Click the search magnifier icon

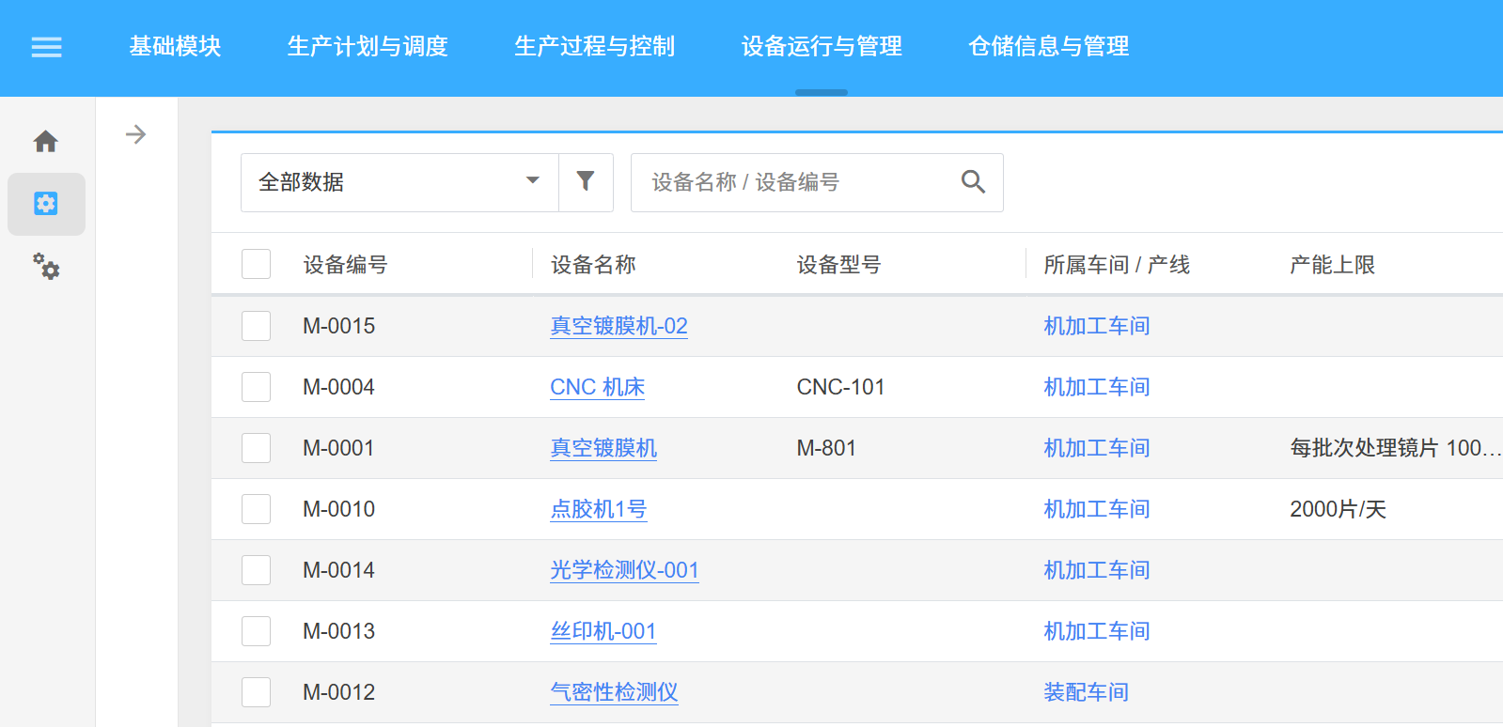[x=973, y=182]
